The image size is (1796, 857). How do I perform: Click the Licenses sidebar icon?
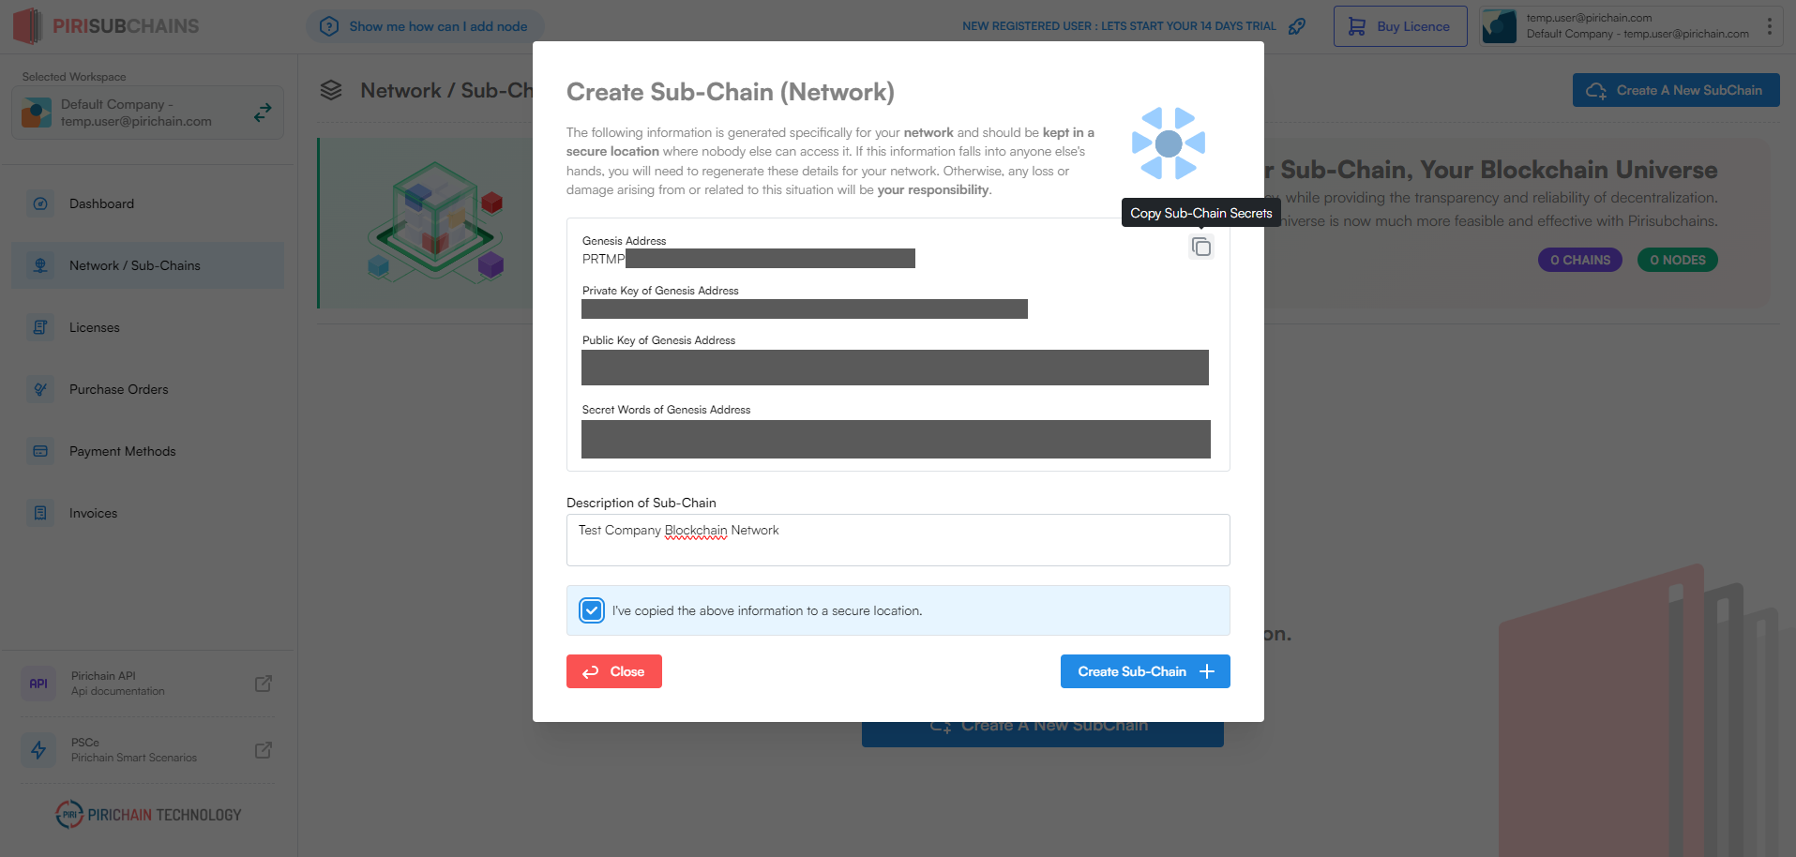point(40,327)
